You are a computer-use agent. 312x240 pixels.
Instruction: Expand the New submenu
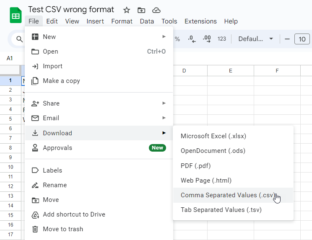pyautogui.click(x=99, y=37)
